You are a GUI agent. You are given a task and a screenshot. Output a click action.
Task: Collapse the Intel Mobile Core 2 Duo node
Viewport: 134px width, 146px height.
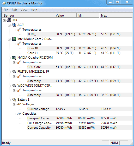(9, 39)
